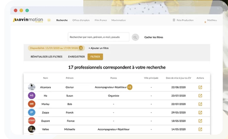228x139 pixels.
Task: Click Ajouter un filtre
Action: click(98, 48)
